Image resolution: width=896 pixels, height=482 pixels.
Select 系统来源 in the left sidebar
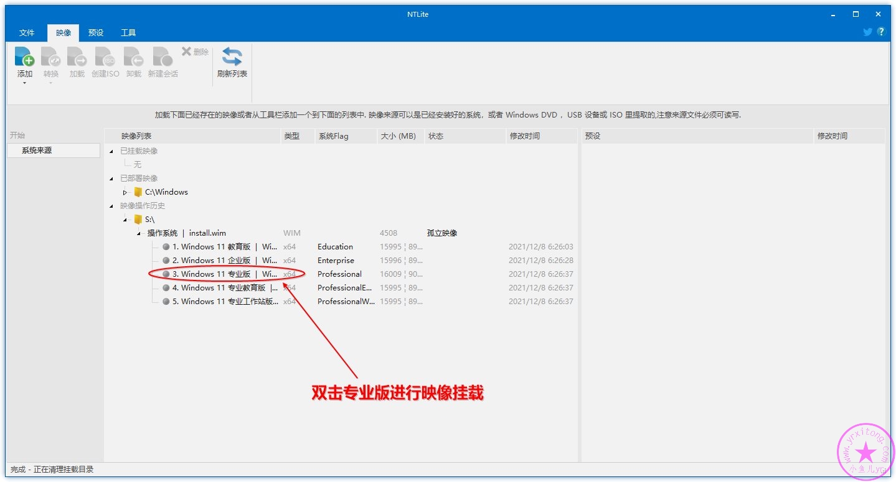tap(54, 151)
